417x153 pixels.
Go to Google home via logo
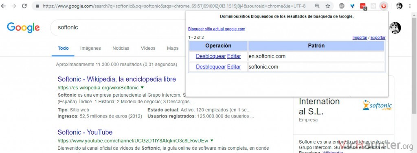coord(23,27)
